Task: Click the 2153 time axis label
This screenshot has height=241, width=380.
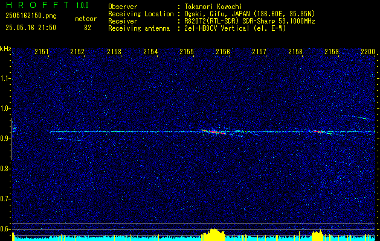Action: click(114, 51)
